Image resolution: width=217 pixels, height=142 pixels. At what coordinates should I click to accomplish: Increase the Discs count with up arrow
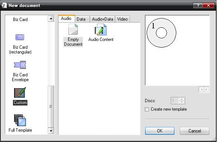coord(181,99)
